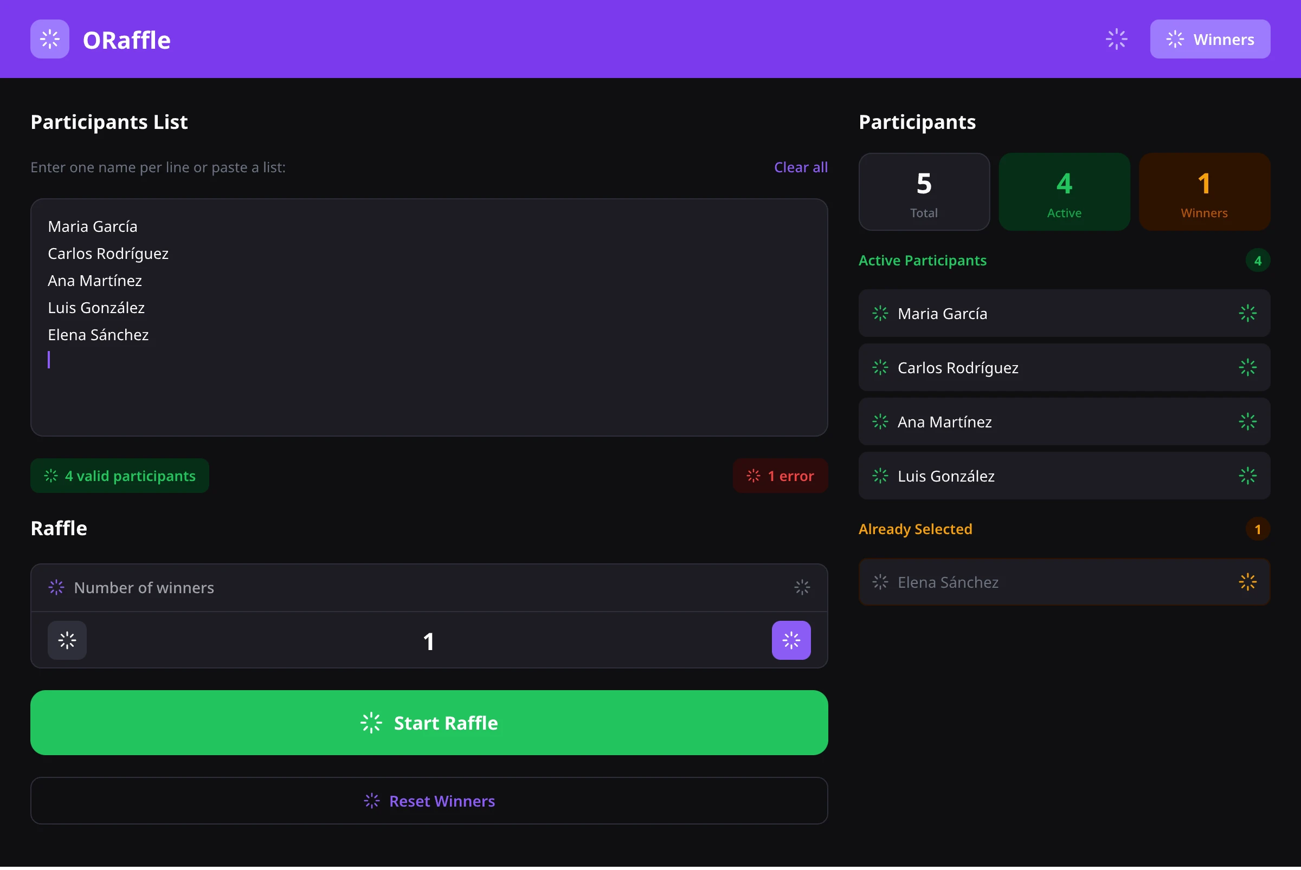The height and width of the screenshot is (870, 1301).
Task: Increase the number of winners
Action: pos(791,640)
